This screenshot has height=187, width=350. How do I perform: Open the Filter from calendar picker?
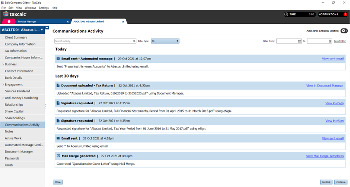pyautogui.click(x=299, y=41)
